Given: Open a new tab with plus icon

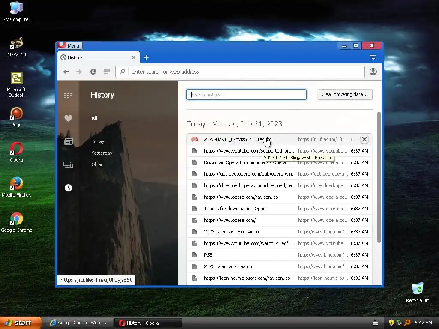Looking at the screenshot, I should pos(147,57).
